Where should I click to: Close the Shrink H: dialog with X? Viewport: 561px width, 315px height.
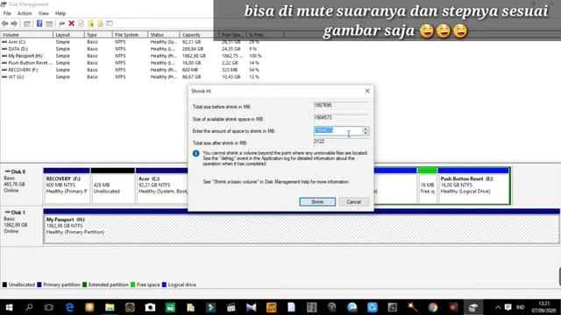pos(367,91)
